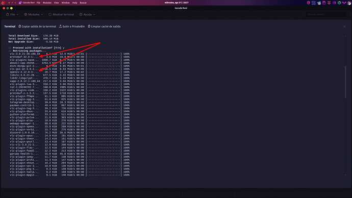352x198 pixels.
Task: Close the Terminal panel with X
Action: [344, 27]
